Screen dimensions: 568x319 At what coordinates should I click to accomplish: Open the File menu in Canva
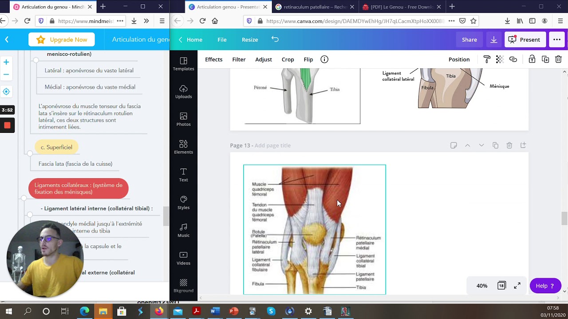pos(222,39)
